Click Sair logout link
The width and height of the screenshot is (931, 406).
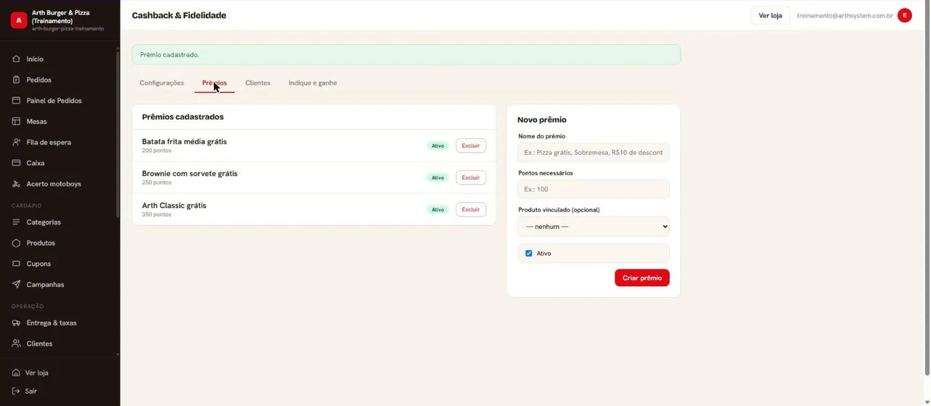31,391
